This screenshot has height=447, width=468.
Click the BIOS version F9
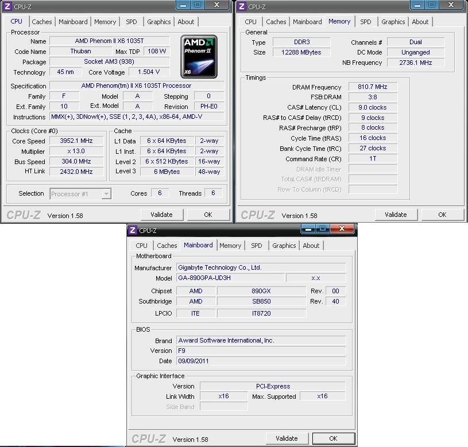tap(261, 351)
